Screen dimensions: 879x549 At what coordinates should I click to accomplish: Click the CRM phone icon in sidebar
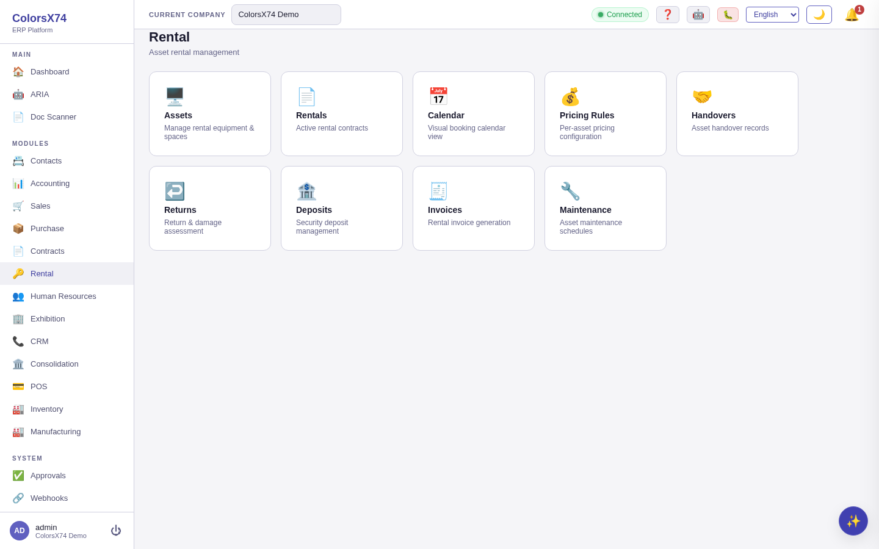pyautogui.click(x=18, y=341)
